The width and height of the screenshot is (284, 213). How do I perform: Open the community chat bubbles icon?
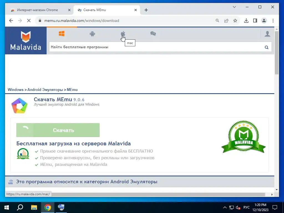(x=153, y=34)
